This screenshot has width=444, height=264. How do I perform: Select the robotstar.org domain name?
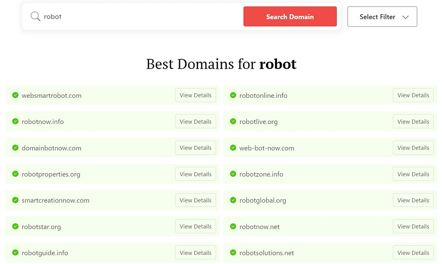(40, 226)
